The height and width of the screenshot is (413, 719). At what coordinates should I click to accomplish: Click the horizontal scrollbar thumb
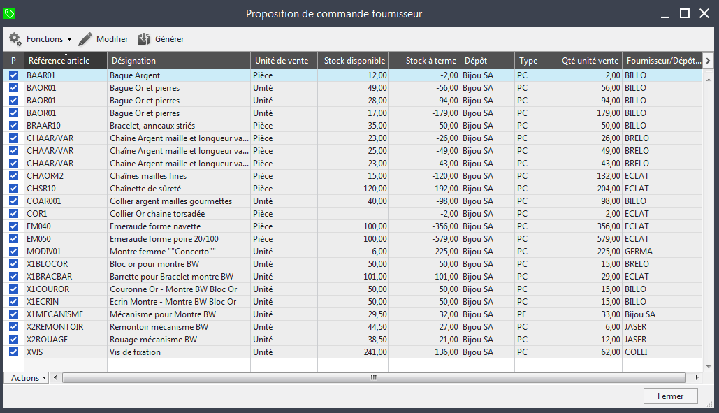373,377
